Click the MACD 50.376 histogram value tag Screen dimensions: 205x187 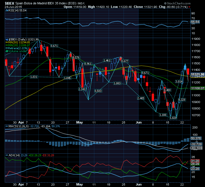[196, 138]
